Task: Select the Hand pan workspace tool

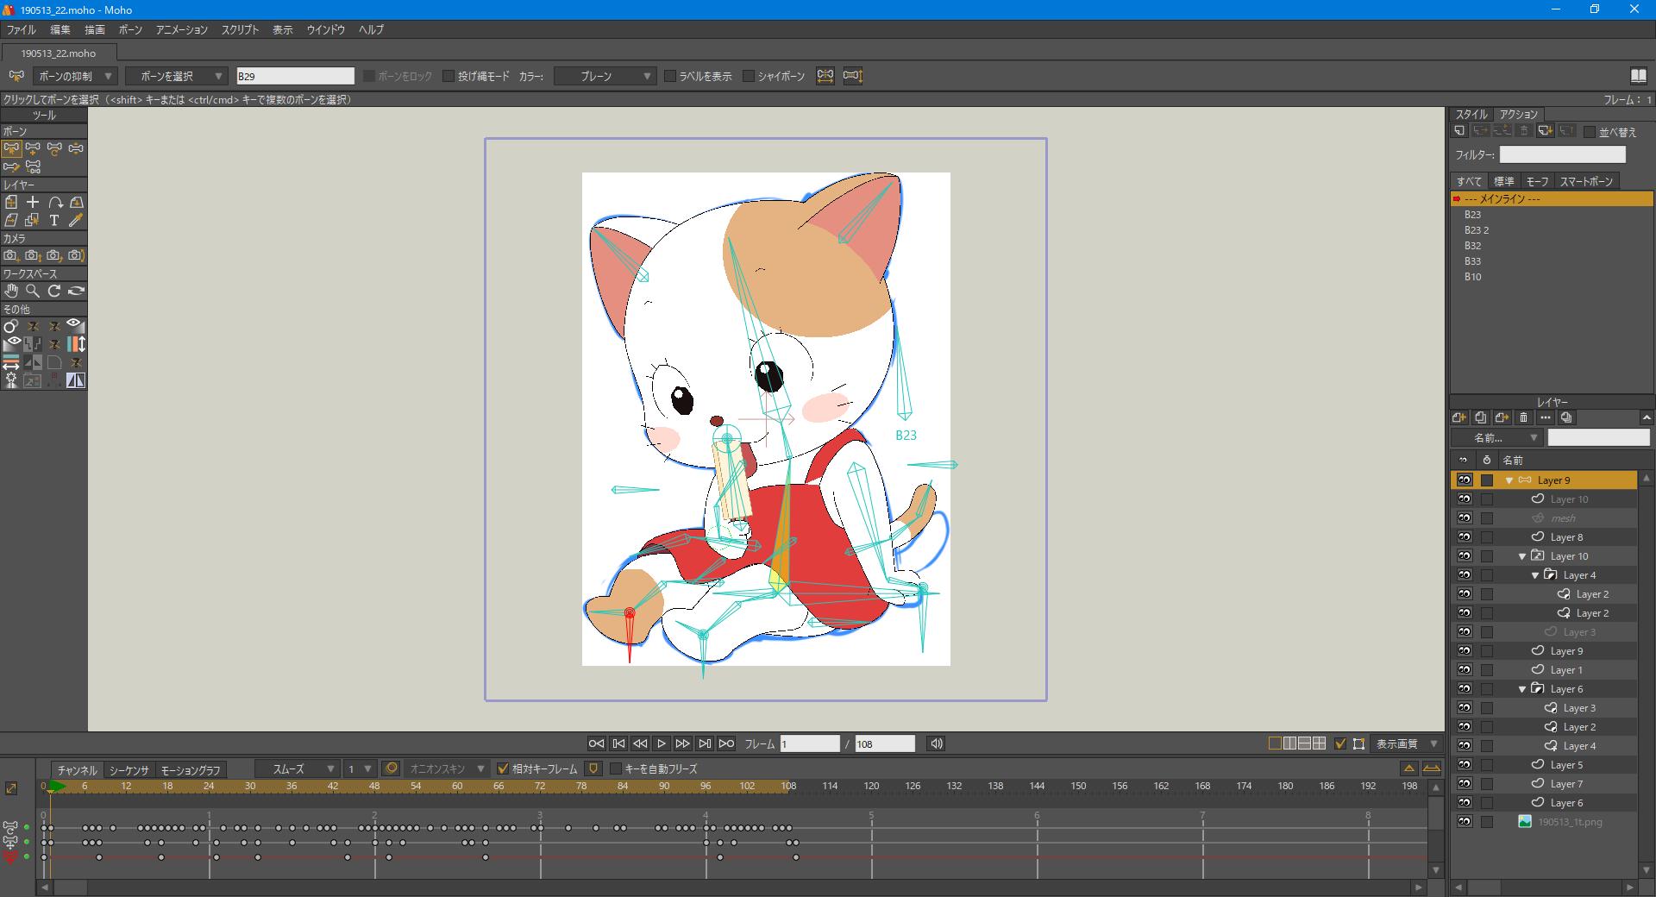Action: click(x=11, y=291)
